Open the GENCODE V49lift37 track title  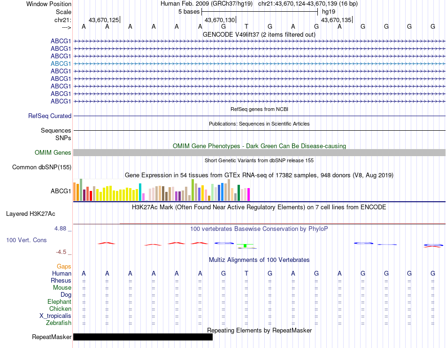[259, 34]
